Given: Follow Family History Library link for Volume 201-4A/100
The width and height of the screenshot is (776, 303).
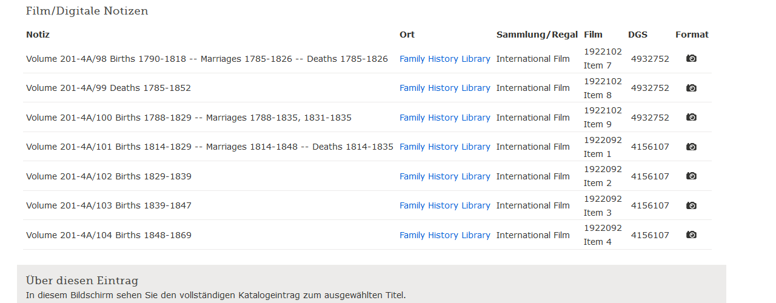Looking at the screenshot, I should 444,118.
